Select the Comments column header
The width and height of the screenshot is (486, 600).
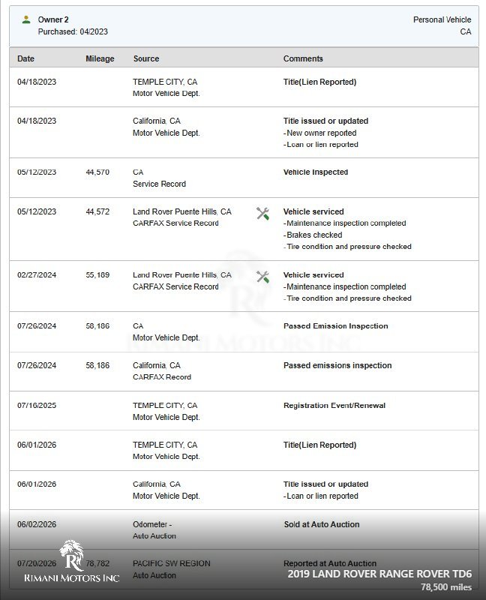[x=303, y=58]
